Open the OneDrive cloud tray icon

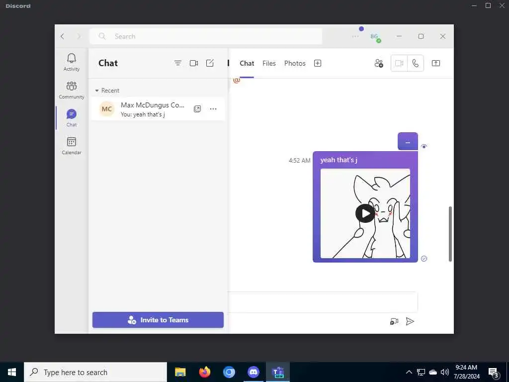pos(433,372)
